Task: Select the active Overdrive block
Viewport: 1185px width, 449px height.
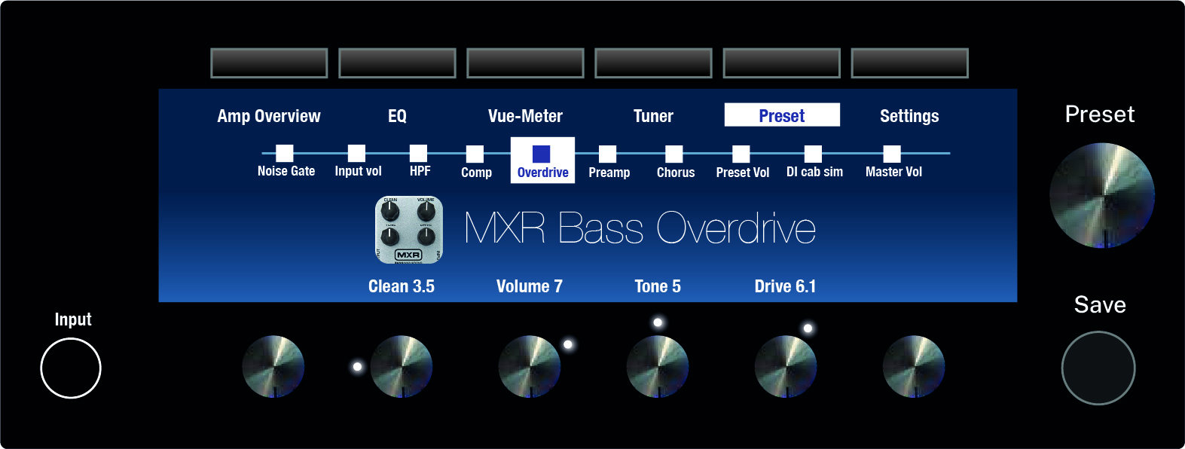Action: [542, 160]
